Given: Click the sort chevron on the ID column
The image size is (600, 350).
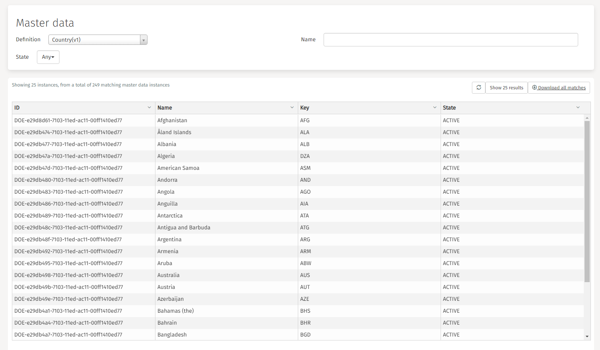Looking at the screenshot, I should click(x=149, y=107).
